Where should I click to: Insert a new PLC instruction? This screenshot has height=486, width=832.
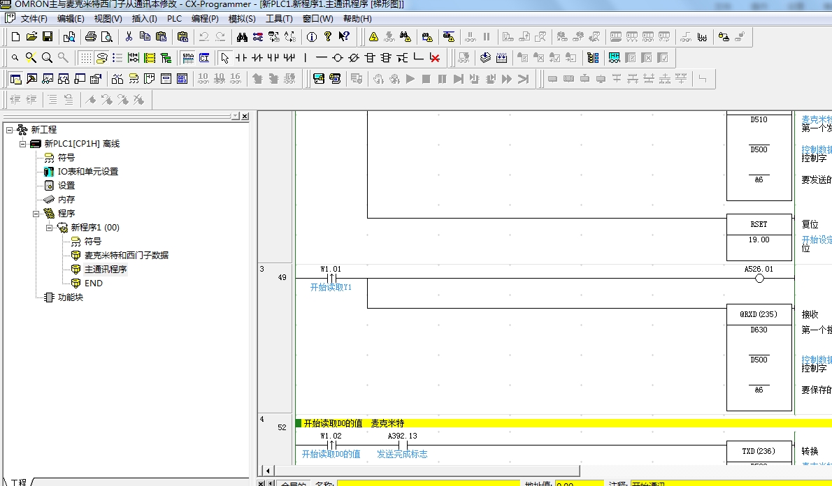(x=370, y=58)
